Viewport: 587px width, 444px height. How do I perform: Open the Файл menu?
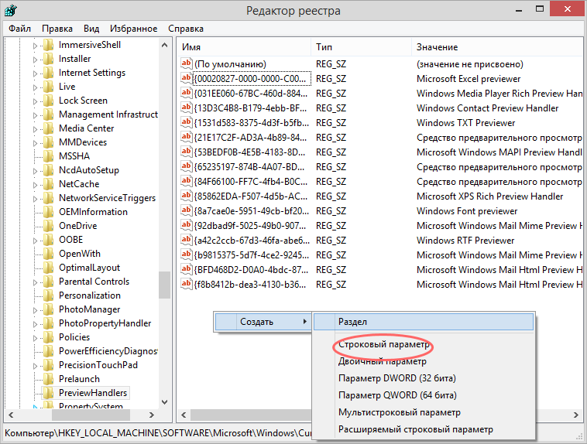coord(20,29)
